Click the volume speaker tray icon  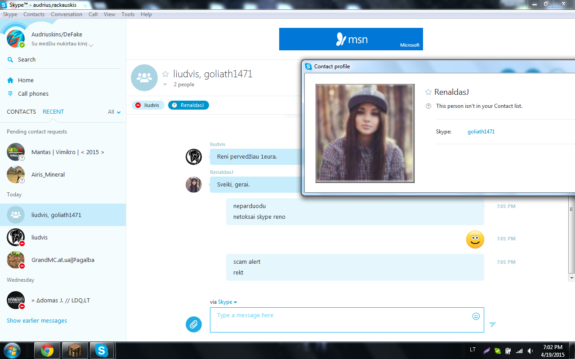pyautogui.click(x=530, y=351)
